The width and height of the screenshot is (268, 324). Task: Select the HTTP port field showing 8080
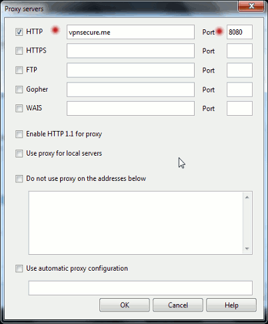point(239,32)
